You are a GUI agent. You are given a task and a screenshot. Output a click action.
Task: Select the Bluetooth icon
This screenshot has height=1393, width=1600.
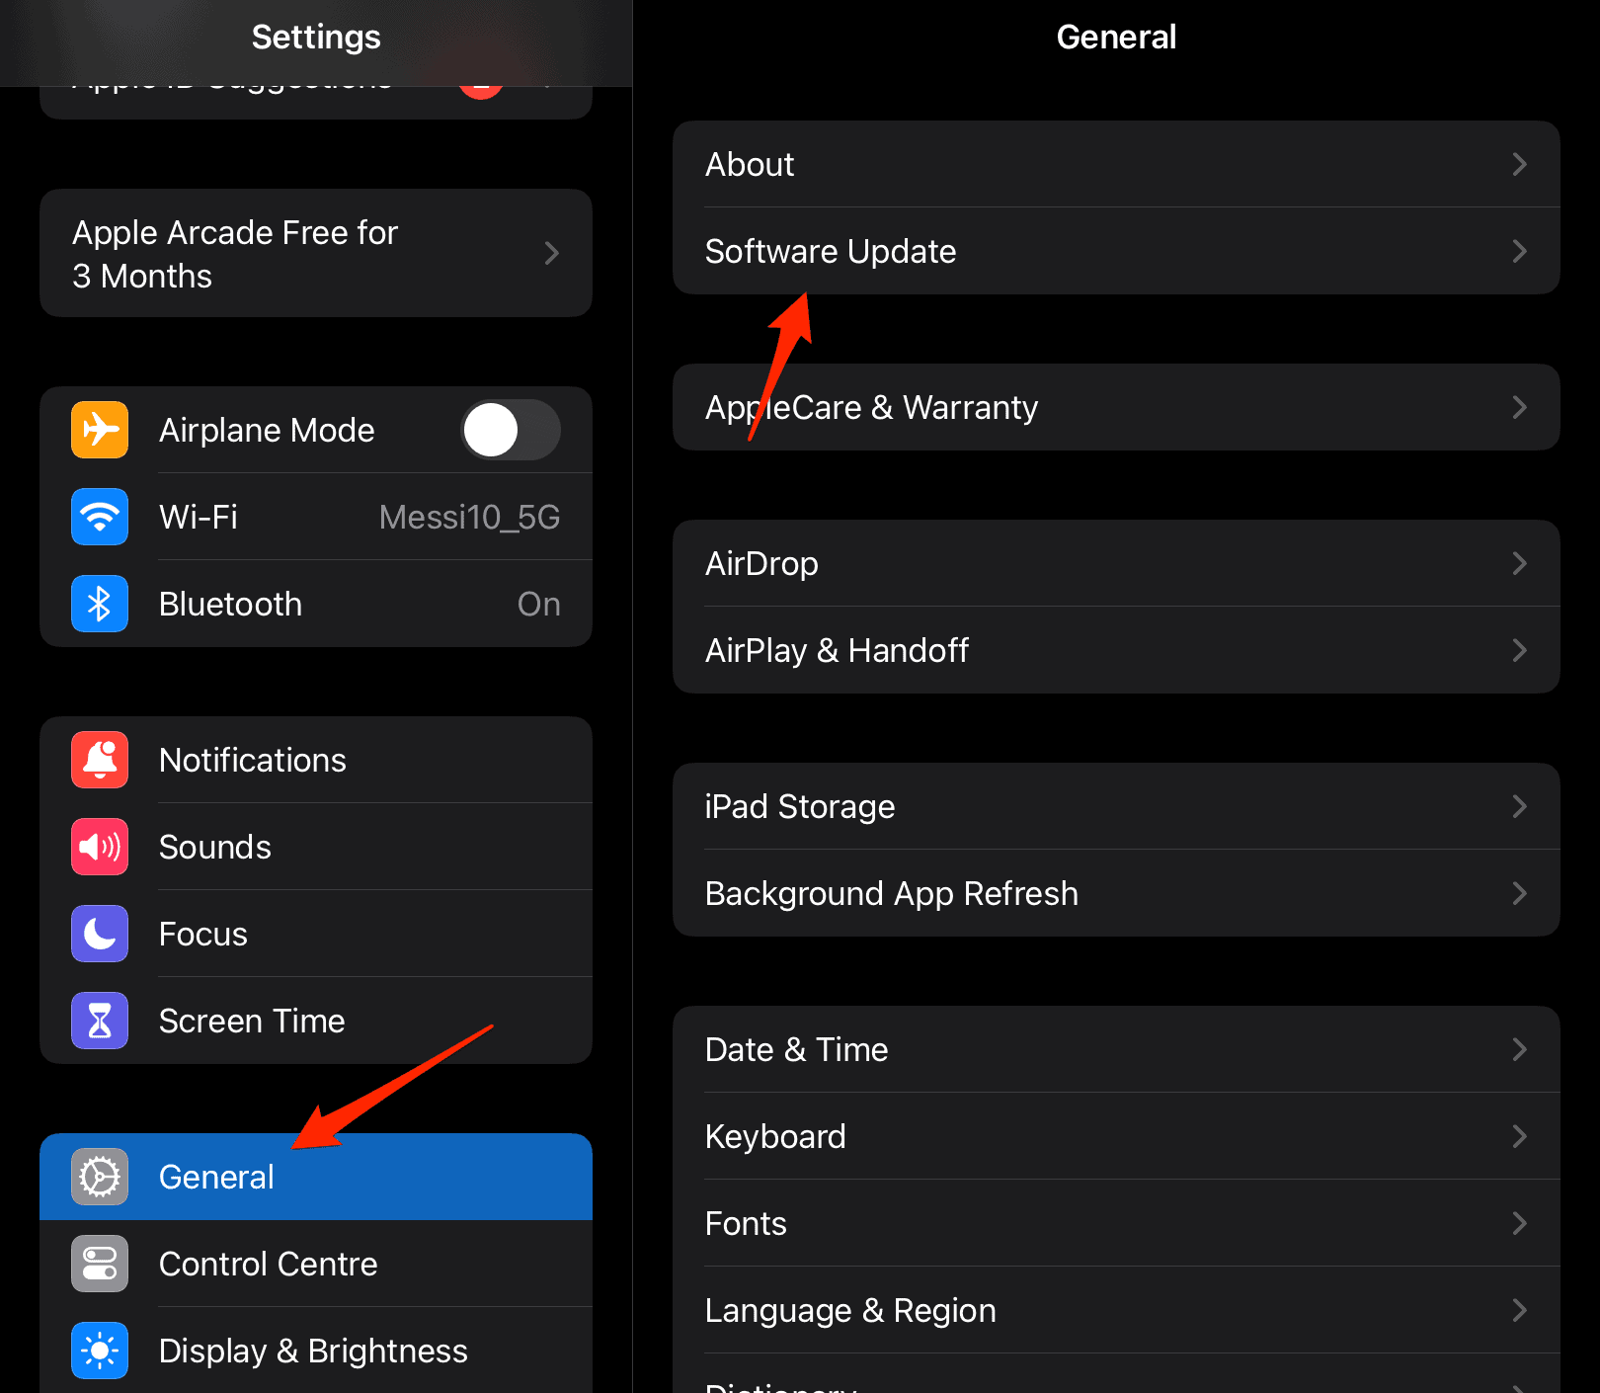99,604
